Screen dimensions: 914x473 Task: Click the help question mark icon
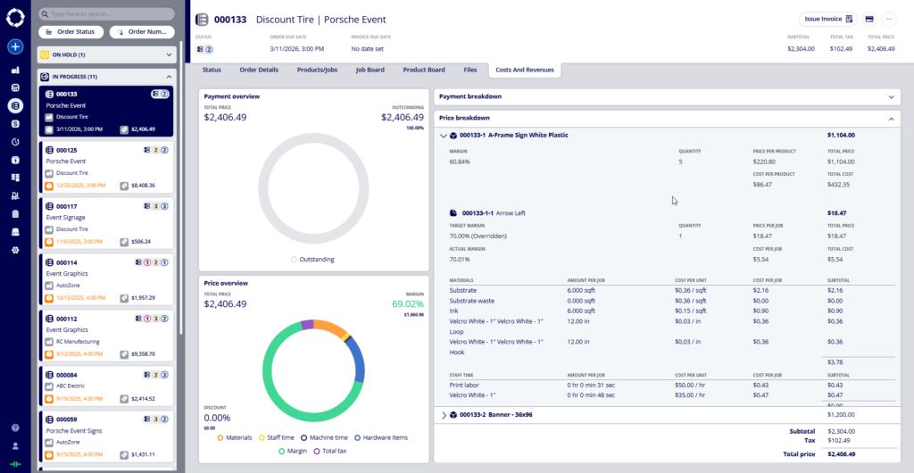(15, 428)
